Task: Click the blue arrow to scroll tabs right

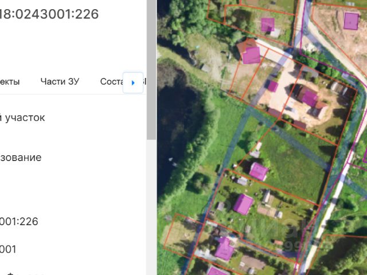Action: (133, 82)
